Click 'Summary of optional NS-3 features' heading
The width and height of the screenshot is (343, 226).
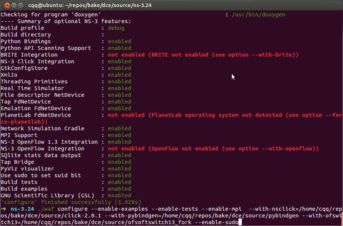(x=74, y=22)
